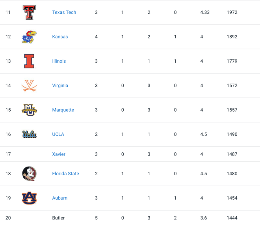Visit the Illinois team page link
The width and height of the screenshot is (260, 225).
pyautogui.click(x=59, y=61)
